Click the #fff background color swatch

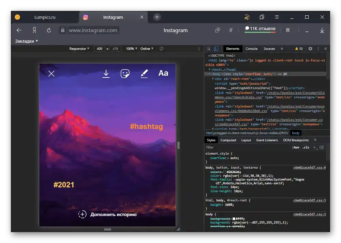tap(234, 219)
